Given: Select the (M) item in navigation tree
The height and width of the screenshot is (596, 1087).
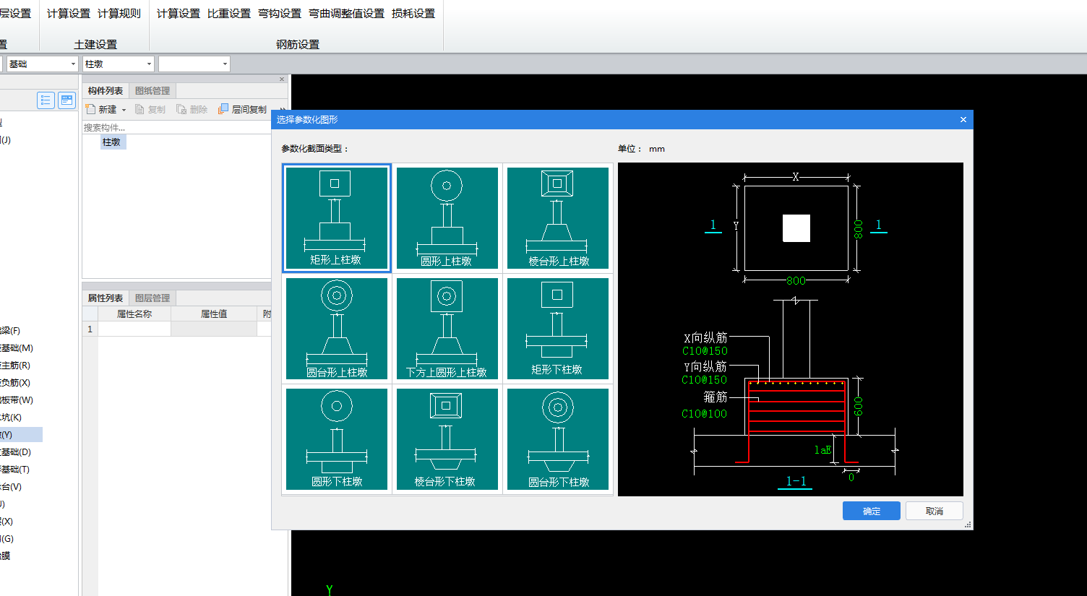Looking at the screenshot, I should point(17,348).
